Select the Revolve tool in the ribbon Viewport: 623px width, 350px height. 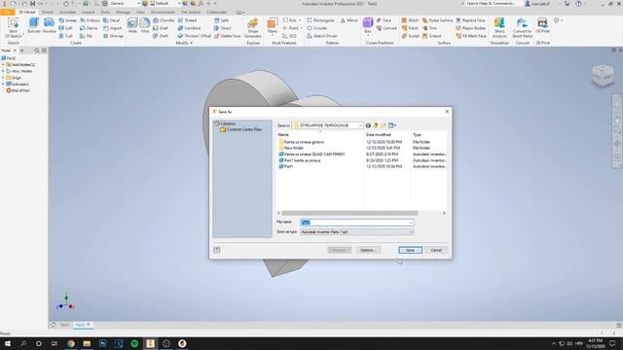point(50,25)
